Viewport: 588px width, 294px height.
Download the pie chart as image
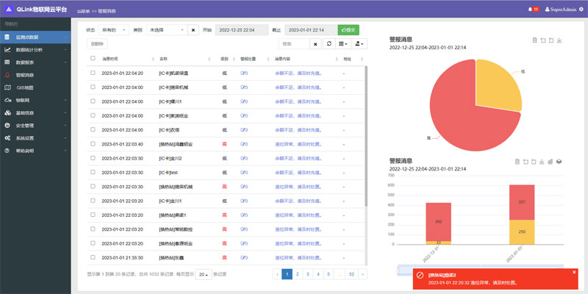click(560, 40)
